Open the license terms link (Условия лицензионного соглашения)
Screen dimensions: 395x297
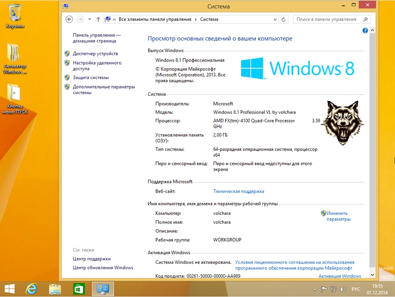295,265
